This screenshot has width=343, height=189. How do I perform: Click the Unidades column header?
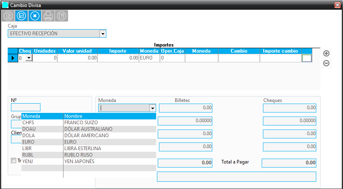45,51
